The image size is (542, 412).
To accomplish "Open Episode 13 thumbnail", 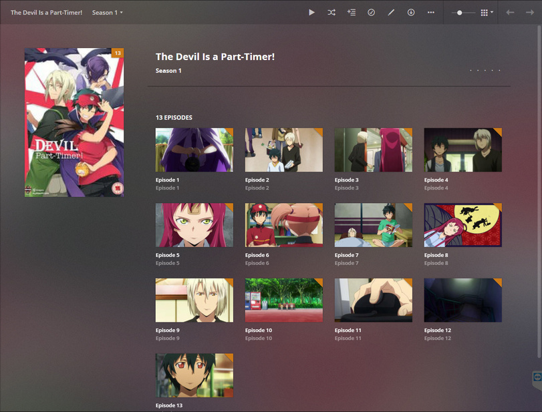I will [x=194, y=375].
